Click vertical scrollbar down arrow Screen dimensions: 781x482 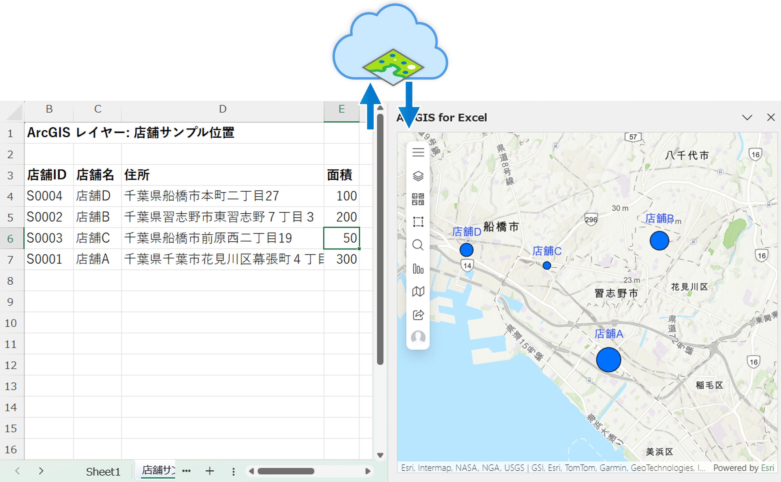coord(380,455)
